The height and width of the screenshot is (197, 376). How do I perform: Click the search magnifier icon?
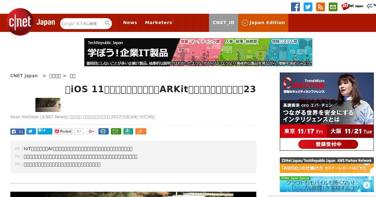pyautogui.click(x=107, y=23)
